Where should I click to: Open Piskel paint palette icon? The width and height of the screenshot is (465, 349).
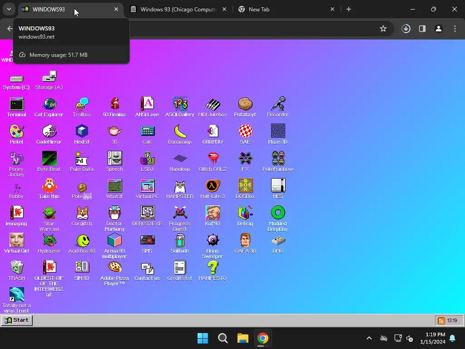[x=16, y=135]
